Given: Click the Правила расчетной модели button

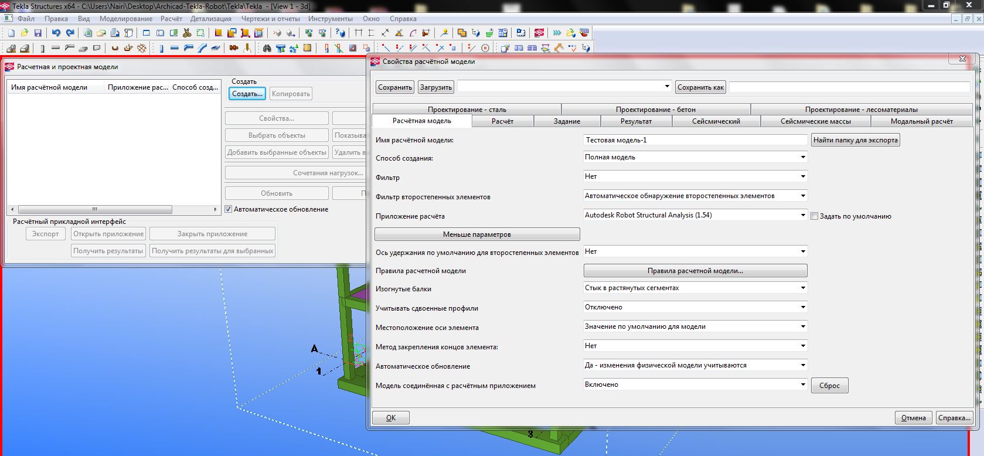Looking at the screenshot, I should pyautogui.click(x=695, y=271).
